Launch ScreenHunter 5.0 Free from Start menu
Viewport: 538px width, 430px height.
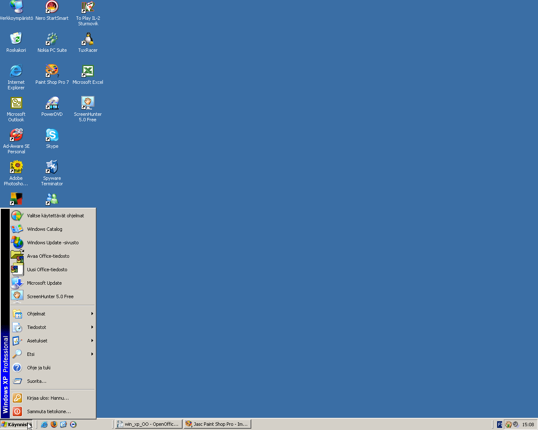click(53, 296)
